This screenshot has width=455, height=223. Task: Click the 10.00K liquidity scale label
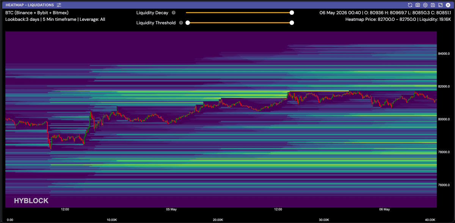click(x=111, y=220)
